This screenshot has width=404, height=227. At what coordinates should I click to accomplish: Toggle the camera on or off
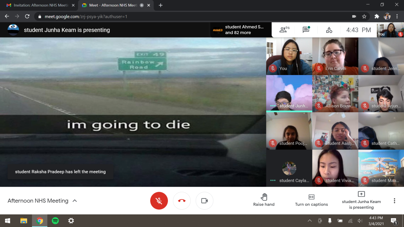205,201
